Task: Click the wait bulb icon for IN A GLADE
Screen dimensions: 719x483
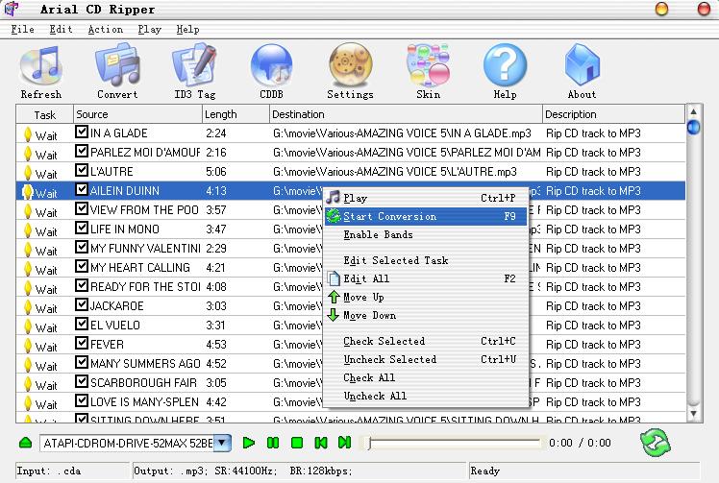Action: click(28, 134)
